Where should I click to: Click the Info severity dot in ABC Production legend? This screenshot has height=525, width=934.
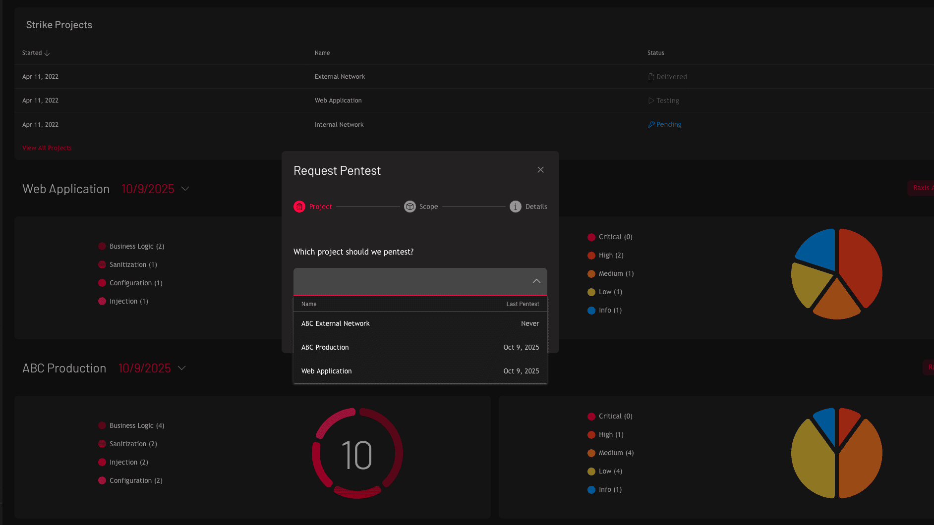coord(591,489)
